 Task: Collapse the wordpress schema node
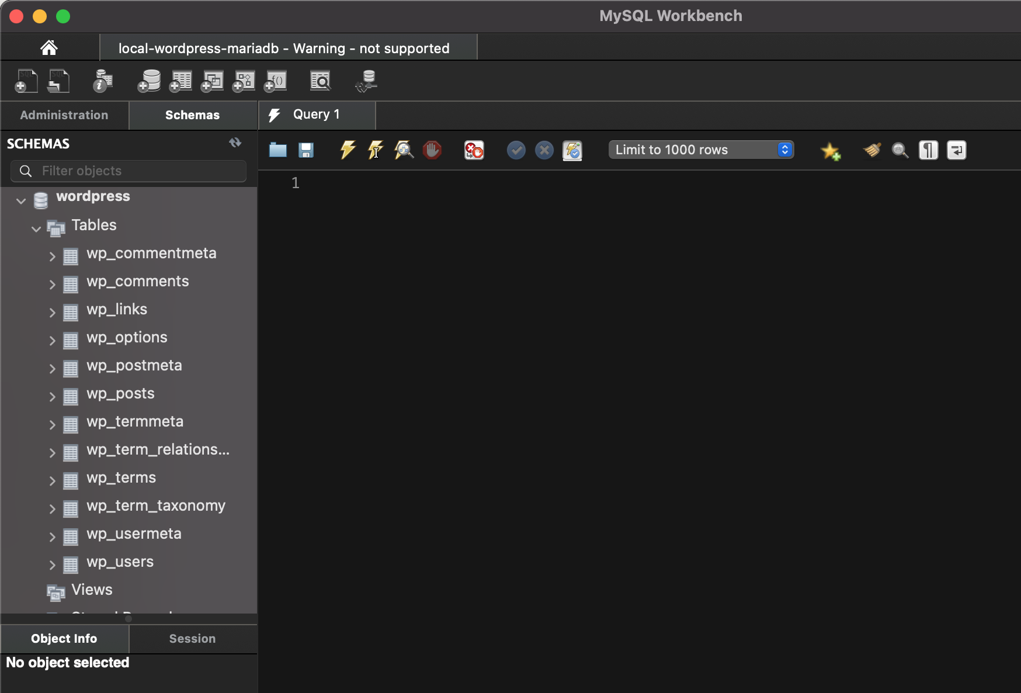[21, 201]
